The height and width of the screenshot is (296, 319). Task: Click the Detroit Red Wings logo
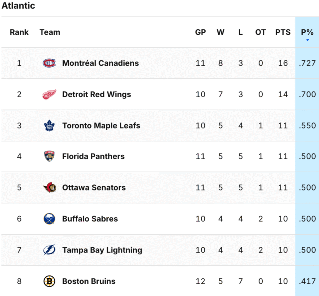pos(49,94)
